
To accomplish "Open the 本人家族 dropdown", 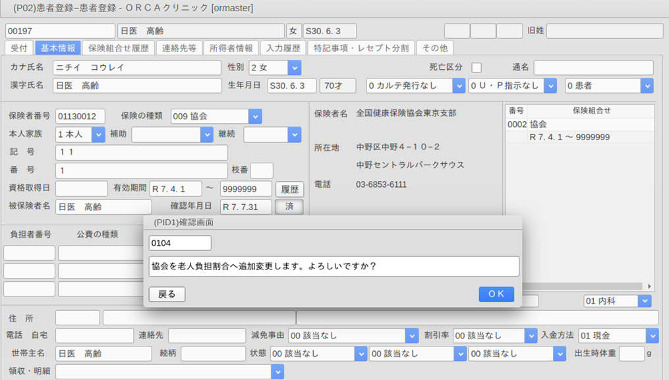I will click(98, 134).
